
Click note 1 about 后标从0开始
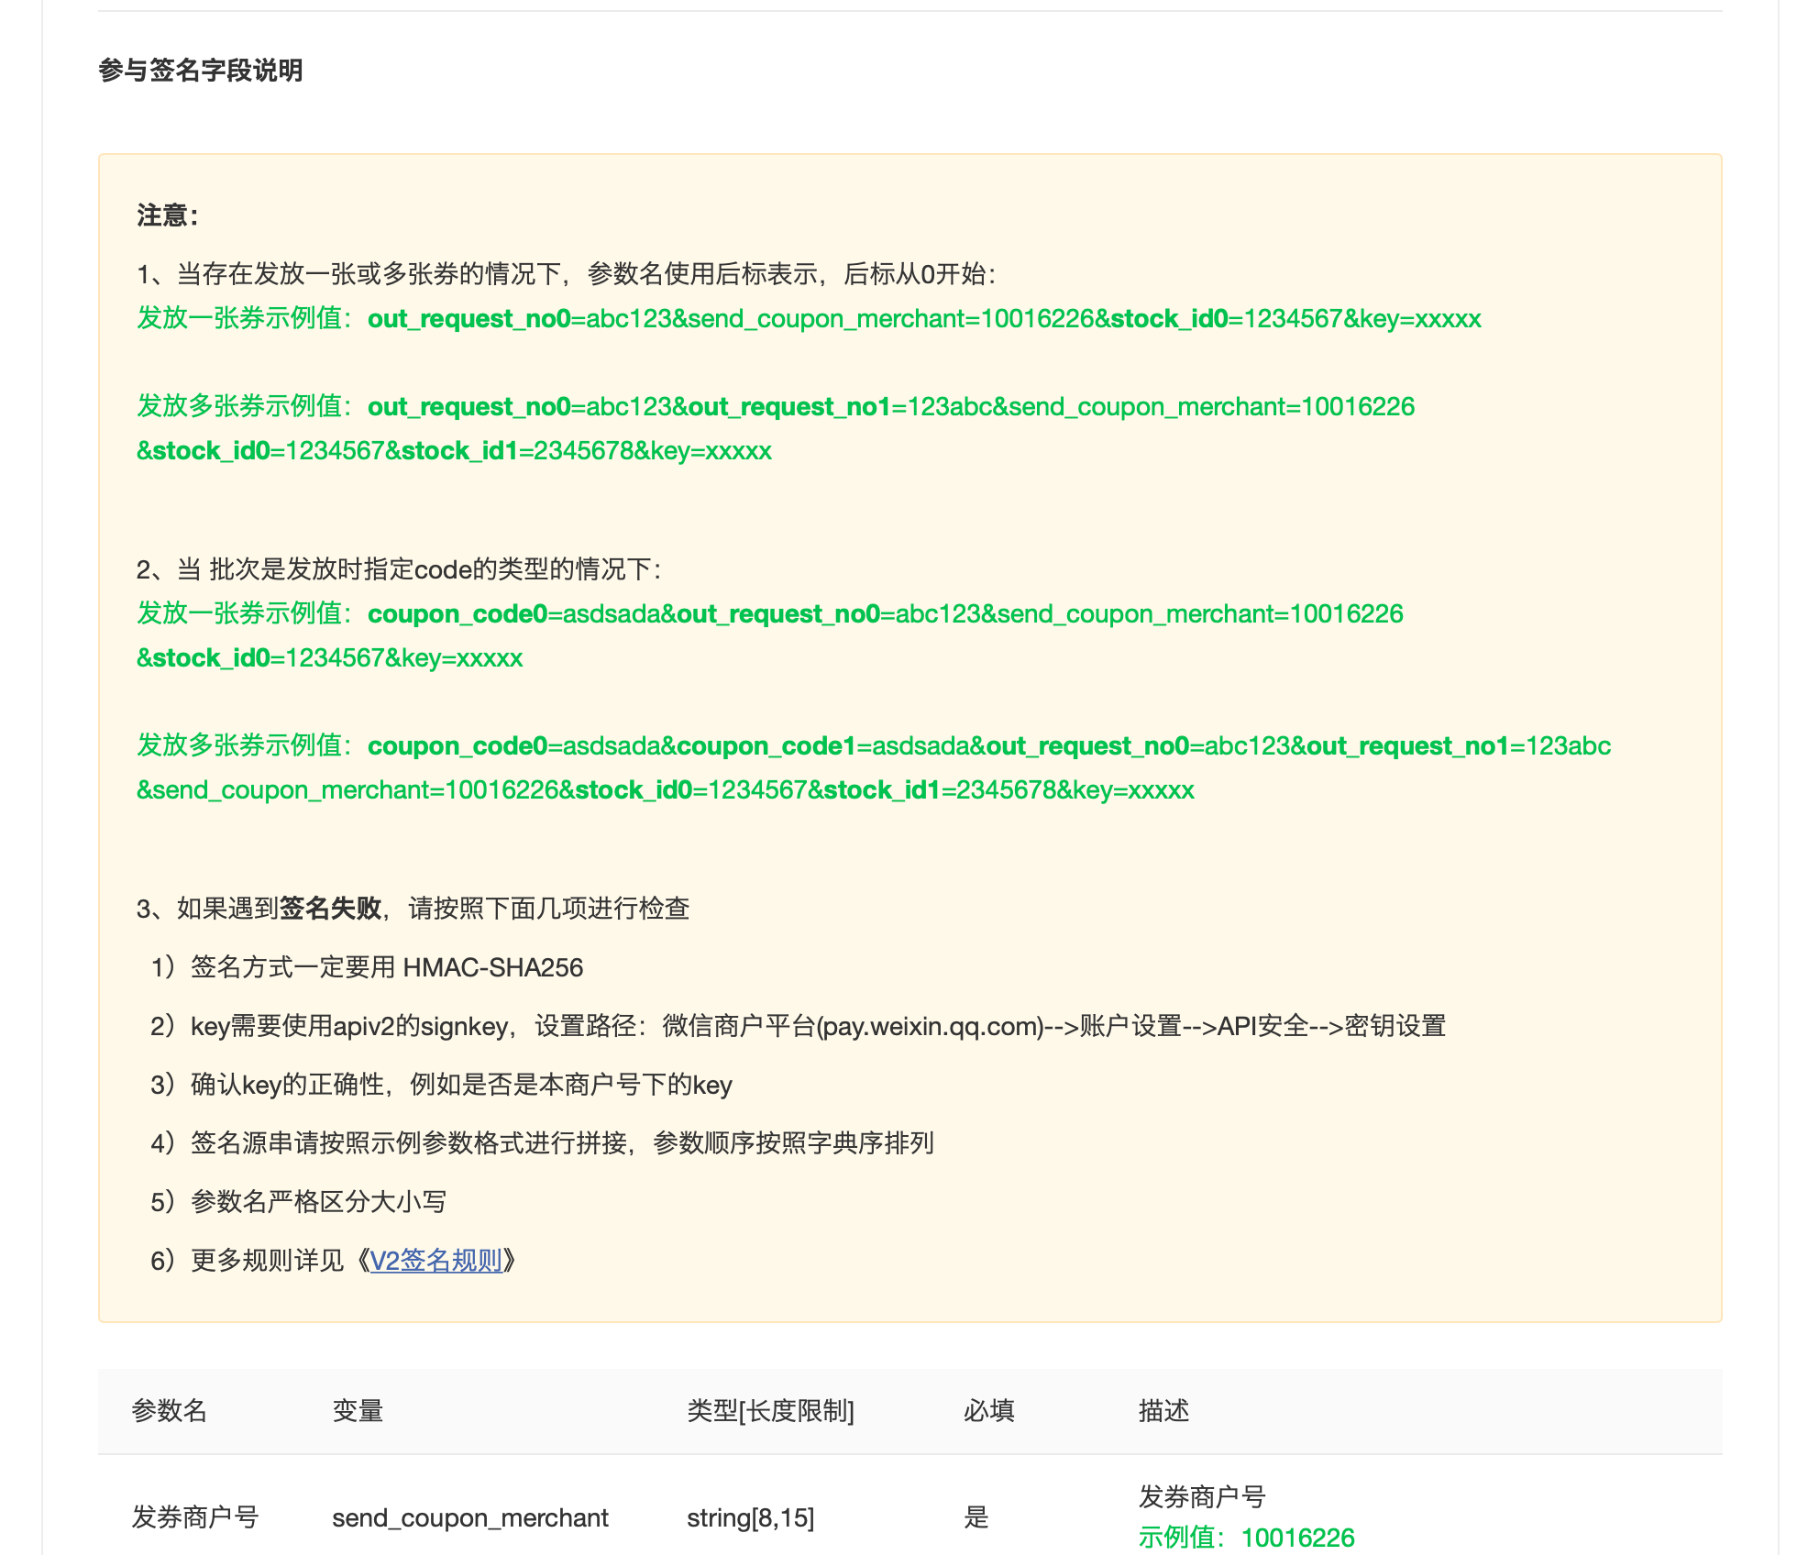(x=567, y=274)
